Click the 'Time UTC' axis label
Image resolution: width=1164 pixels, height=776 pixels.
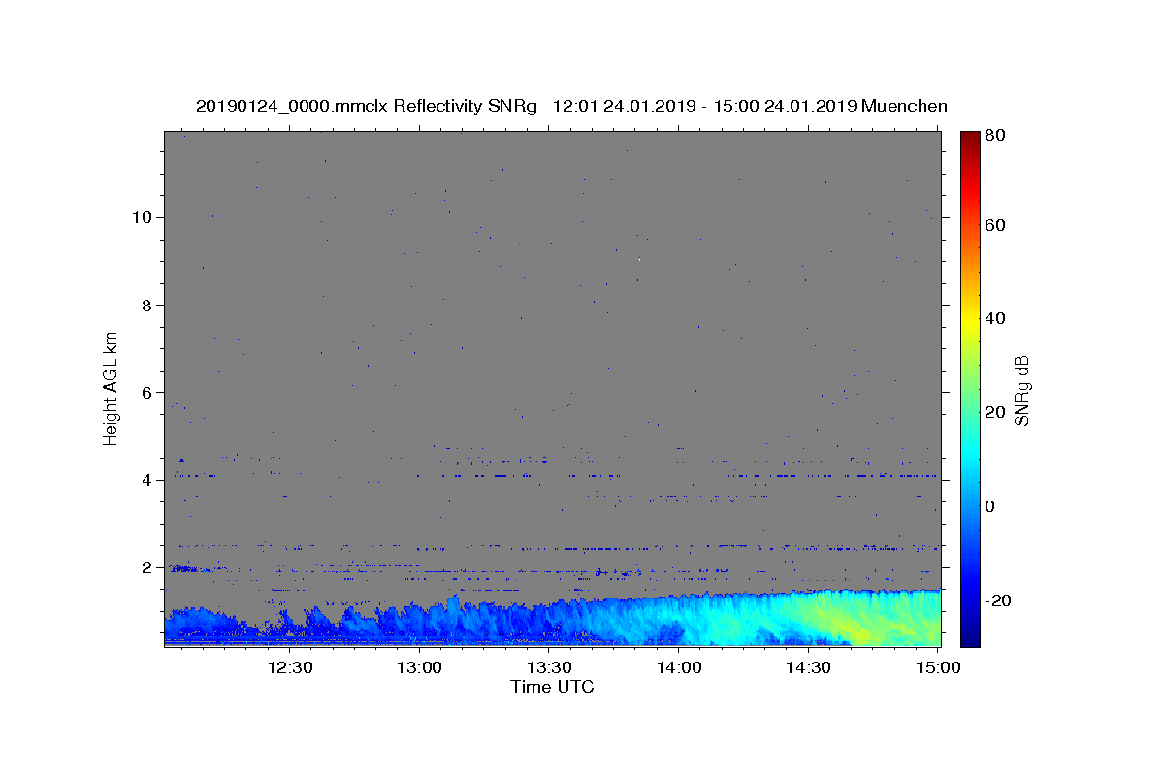click(x=552, y=687)
